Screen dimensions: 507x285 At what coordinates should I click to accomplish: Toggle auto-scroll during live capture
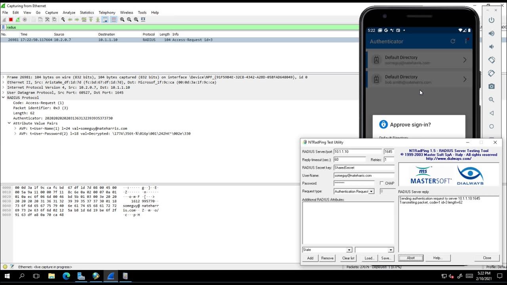(105, 19)
